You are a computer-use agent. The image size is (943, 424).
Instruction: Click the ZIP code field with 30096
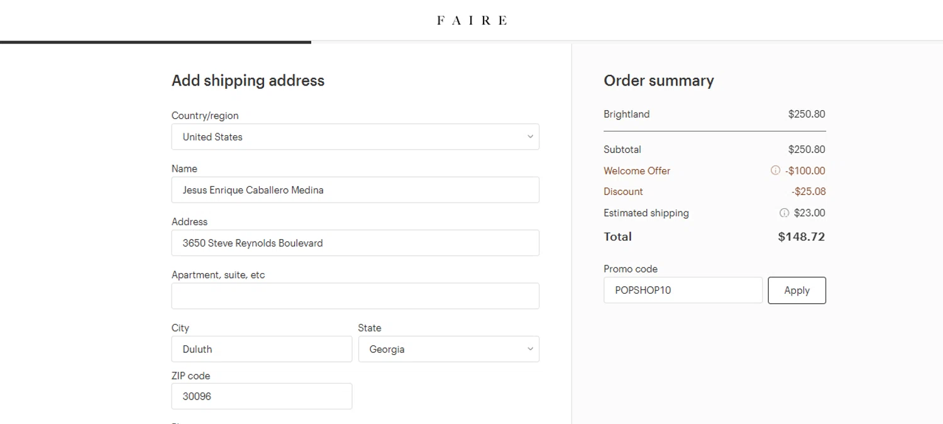coord(262,396)
